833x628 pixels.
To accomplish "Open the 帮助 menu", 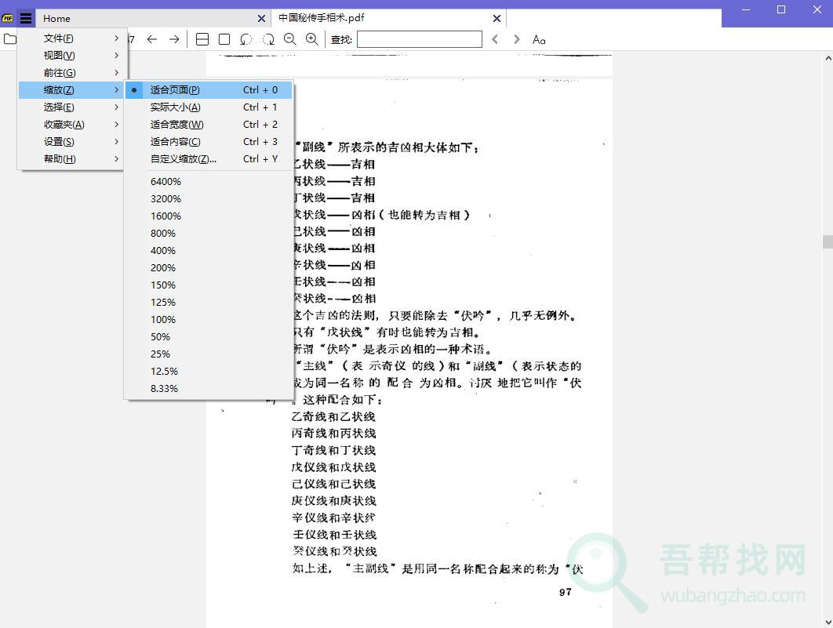I will coord(71,158).
